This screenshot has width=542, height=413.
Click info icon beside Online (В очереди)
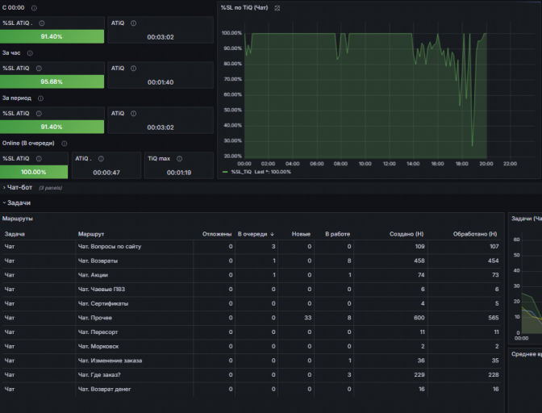(x=64, y=143)
